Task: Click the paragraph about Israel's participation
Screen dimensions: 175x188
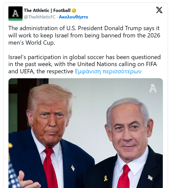Action: [84, 64]
